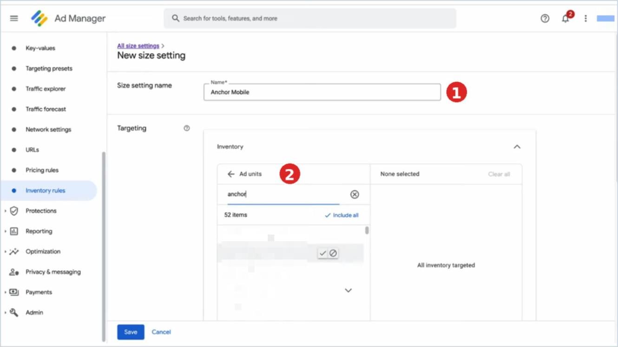The image size is (618, 347).
Task: Open Traffic explorer in sidebar
Action: pos(46,89)
